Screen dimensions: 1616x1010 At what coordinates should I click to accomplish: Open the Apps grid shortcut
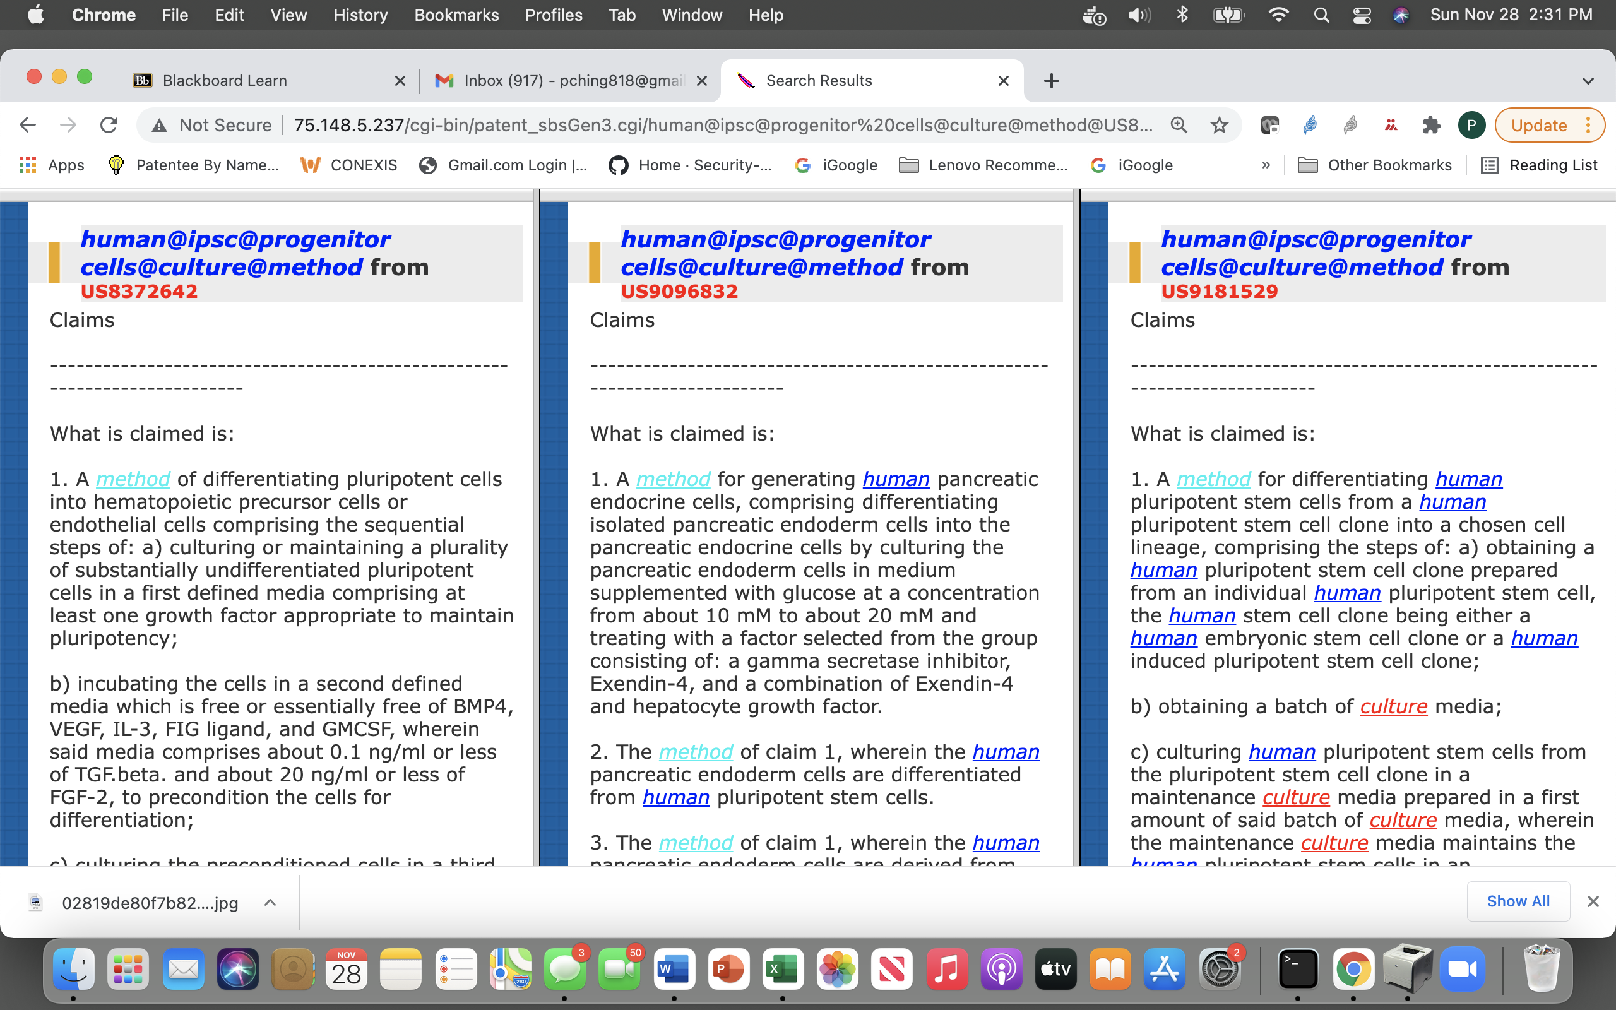pyautogui.click(x=51, y=165)
